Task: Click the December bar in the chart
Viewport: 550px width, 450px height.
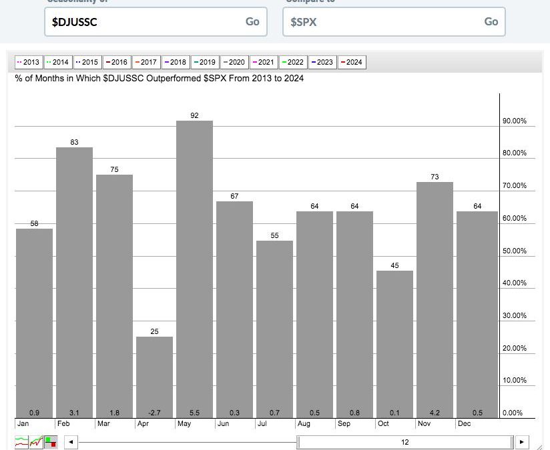Action: pos(477,315)
